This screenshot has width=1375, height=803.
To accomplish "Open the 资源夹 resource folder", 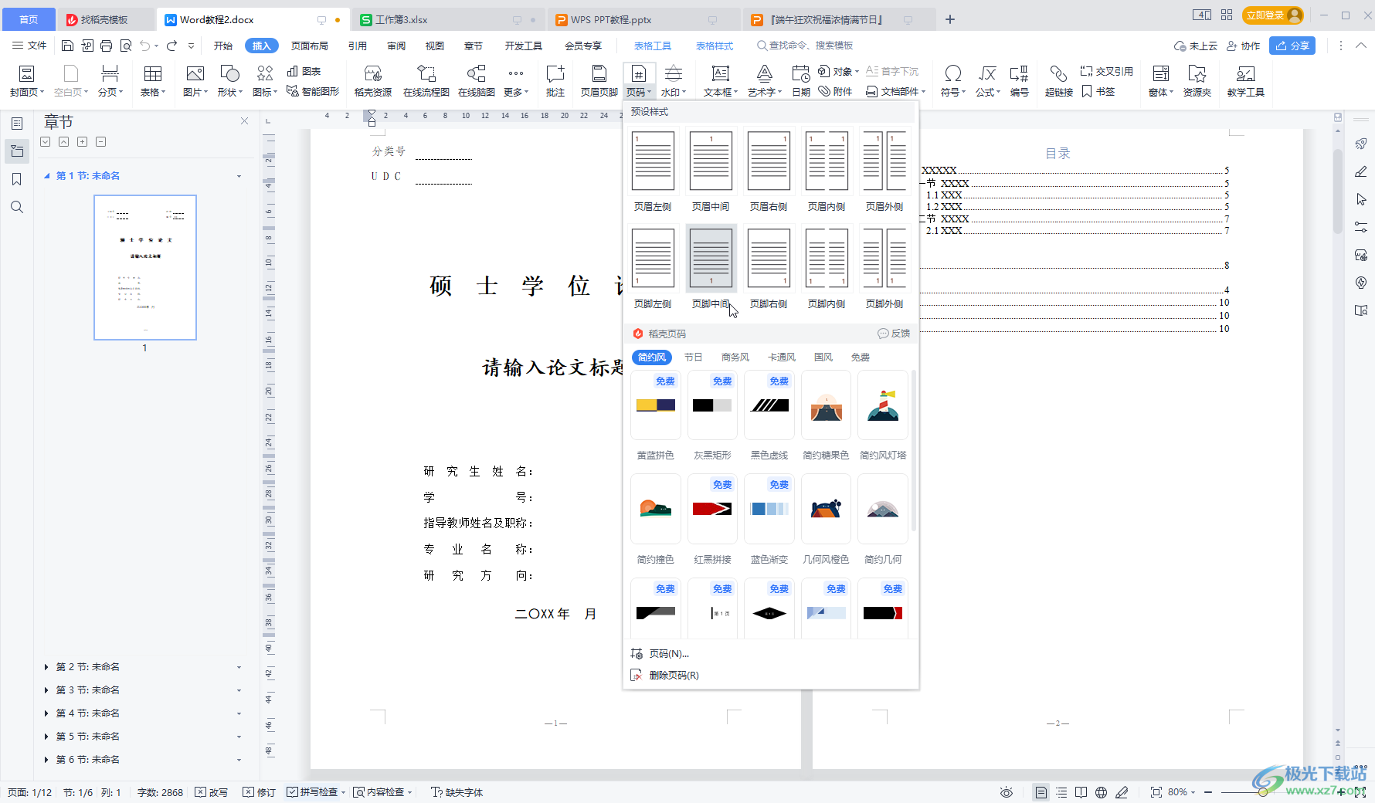I will tap(1197, 81).
